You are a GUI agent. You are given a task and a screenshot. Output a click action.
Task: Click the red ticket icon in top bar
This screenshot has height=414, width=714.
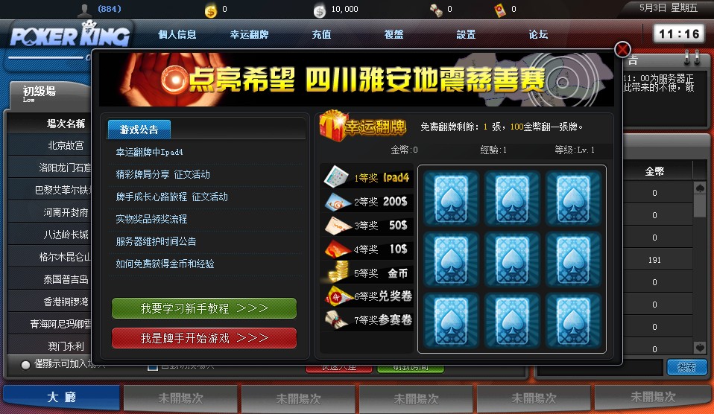pos(500,10)
